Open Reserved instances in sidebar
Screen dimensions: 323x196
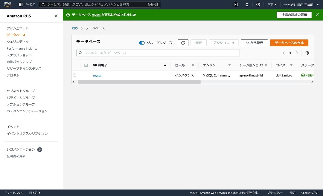24,68
